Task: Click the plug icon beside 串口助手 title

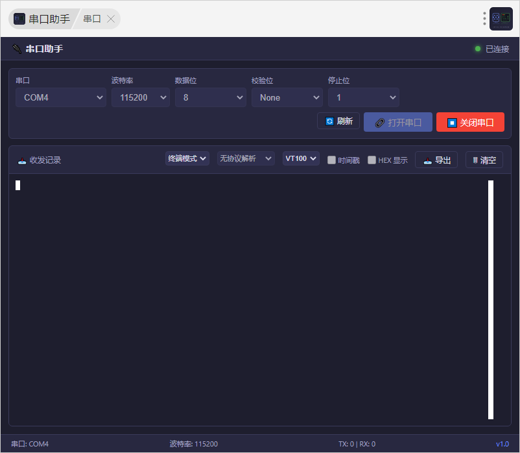Action: 17,49
